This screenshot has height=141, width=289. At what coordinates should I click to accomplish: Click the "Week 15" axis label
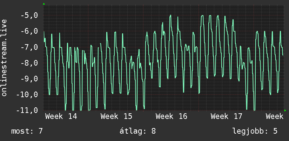click(116, 116)
